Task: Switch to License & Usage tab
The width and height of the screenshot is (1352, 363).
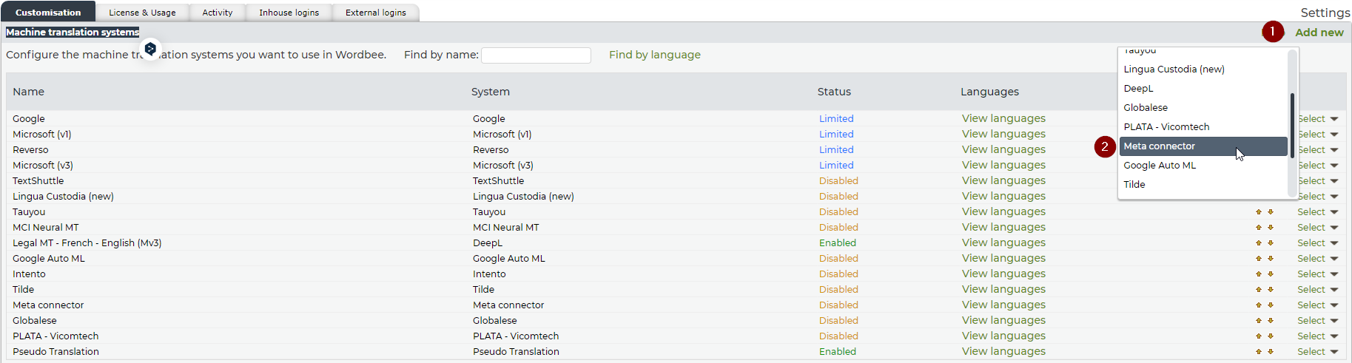Action: [x=142, y=13]
